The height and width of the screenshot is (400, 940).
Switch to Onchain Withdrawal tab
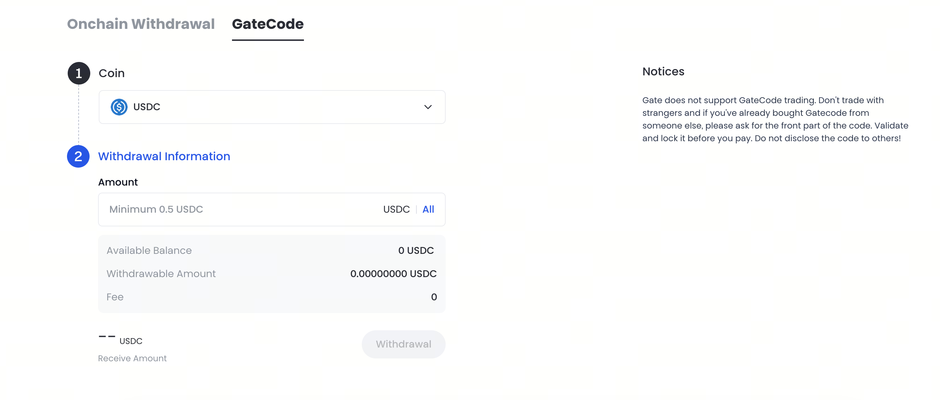tap(140, 24)
